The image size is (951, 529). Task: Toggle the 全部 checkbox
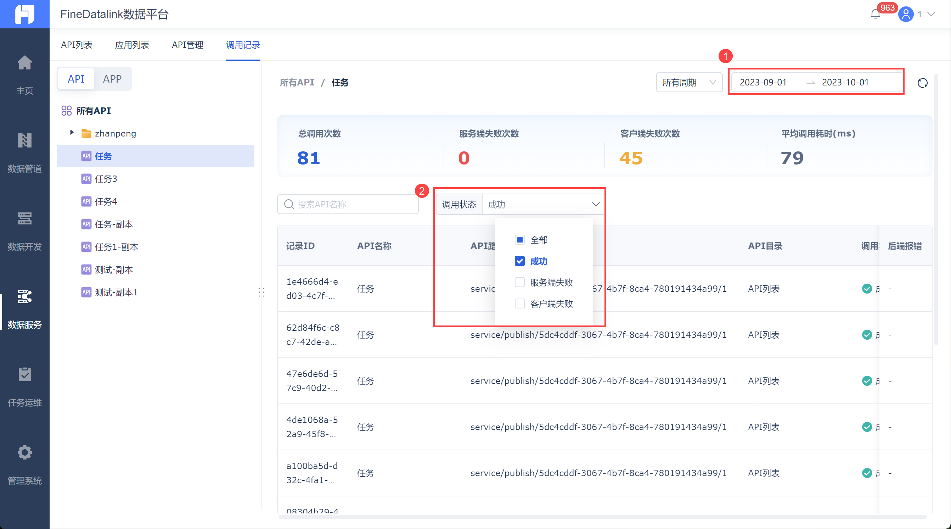[x=519, y=240]
